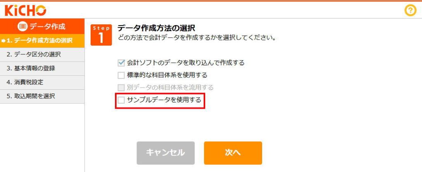This screenshot has width=422, height=172.
Task: Click the grey キャンセル button
Action: 166,153
